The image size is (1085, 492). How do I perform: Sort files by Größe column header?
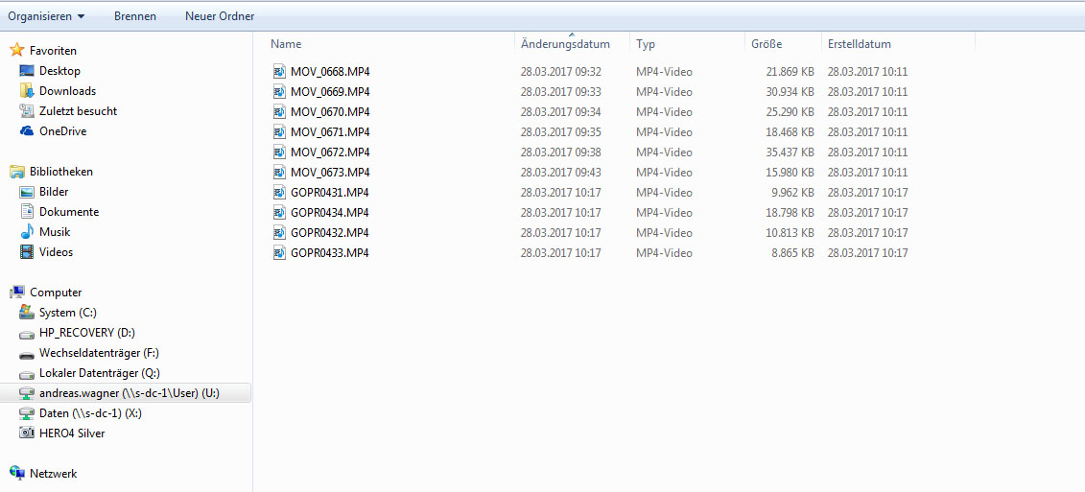click(x=766, y=44)
